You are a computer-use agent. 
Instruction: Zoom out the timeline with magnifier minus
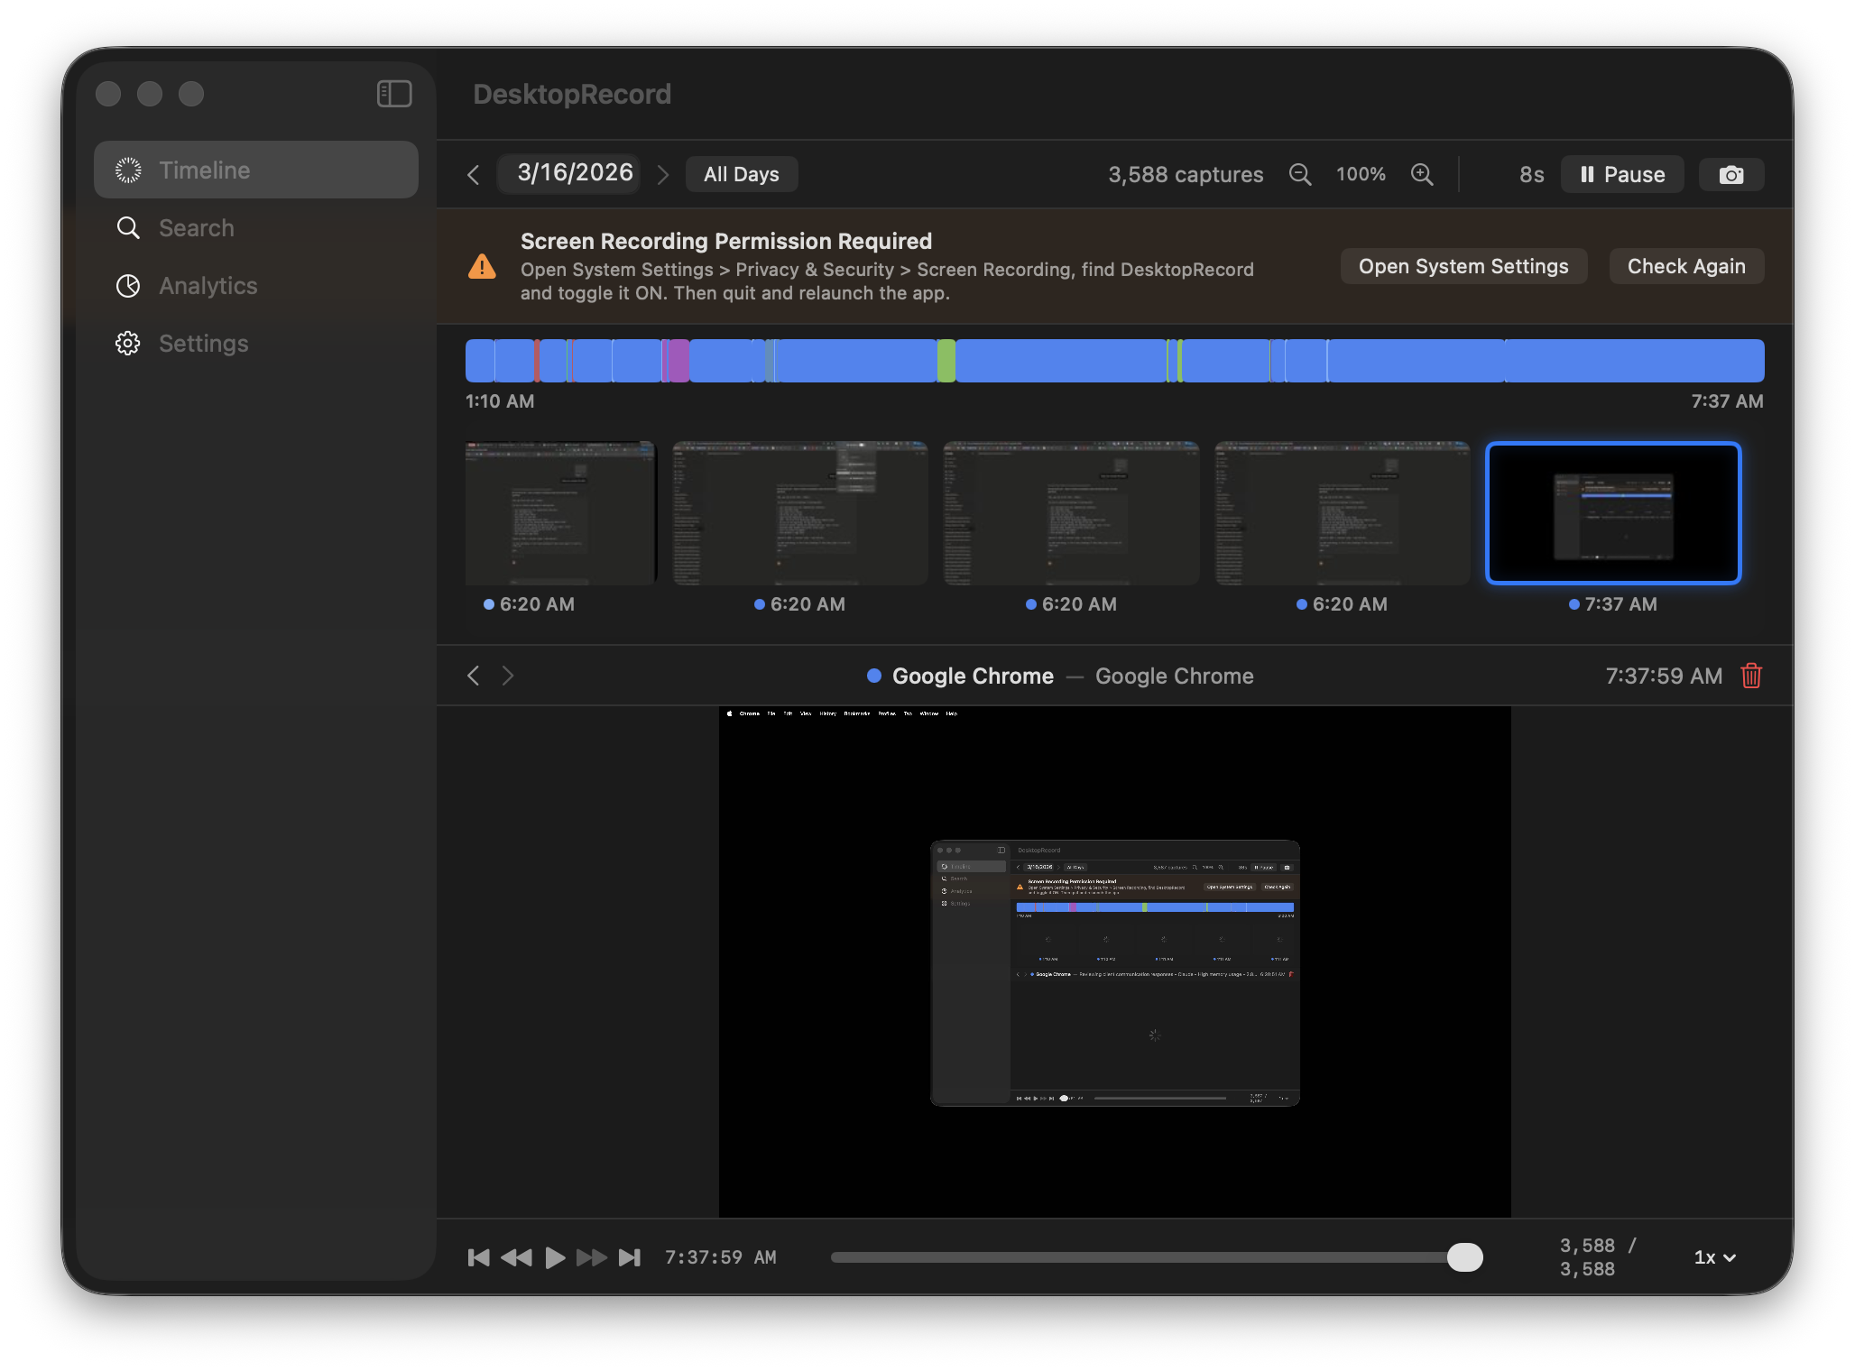click(1300, 174)
